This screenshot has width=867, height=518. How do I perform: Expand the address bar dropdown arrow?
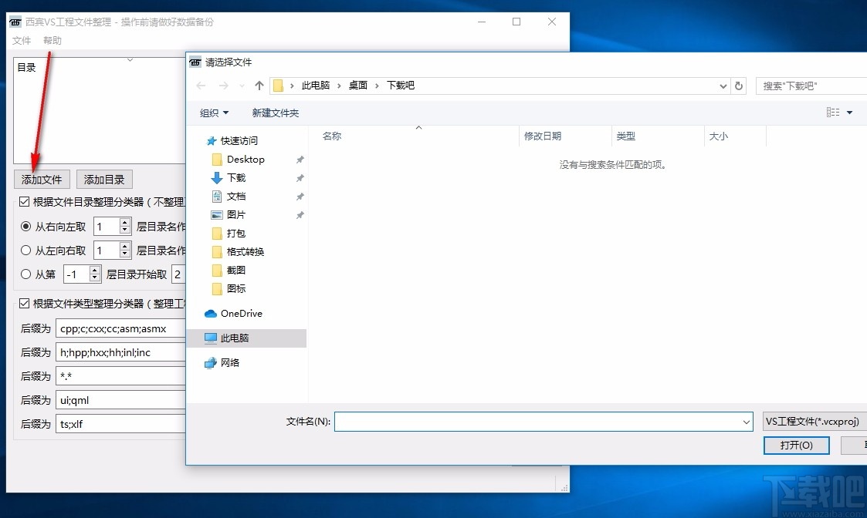click(723, 86)
